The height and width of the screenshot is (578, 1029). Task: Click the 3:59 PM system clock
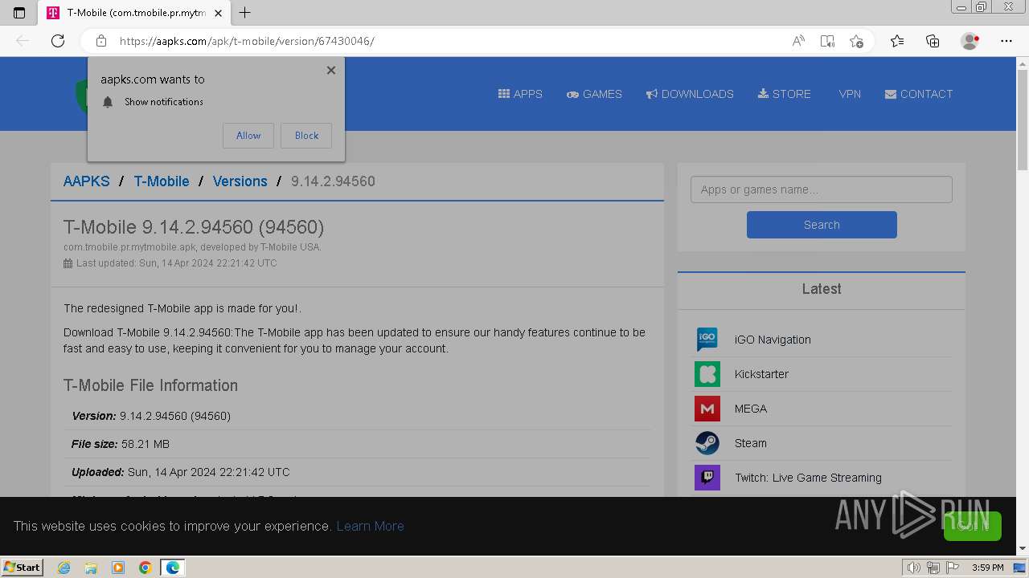pyautogui.click(x=987, y=568)
